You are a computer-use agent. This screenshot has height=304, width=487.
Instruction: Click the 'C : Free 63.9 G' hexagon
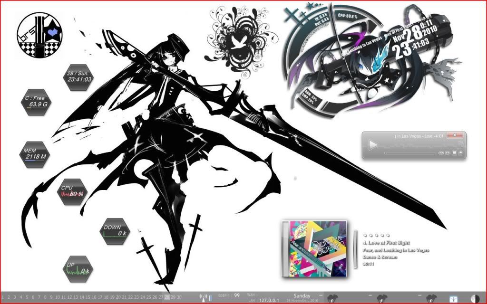(x=36, y=103)
